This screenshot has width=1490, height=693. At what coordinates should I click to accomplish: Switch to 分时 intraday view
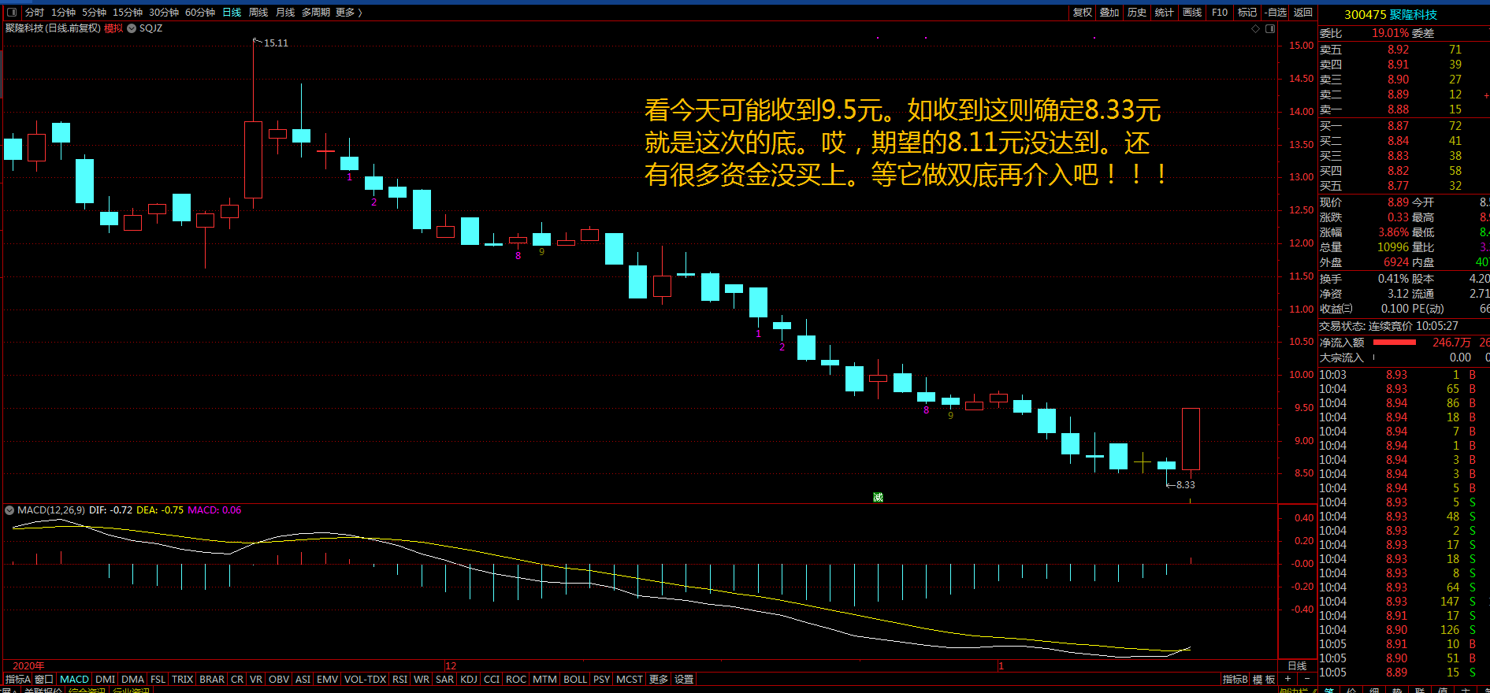pos(35,13)
